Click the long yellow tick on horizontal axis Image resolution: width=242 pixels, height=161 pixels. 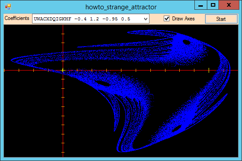pos(209,70)
